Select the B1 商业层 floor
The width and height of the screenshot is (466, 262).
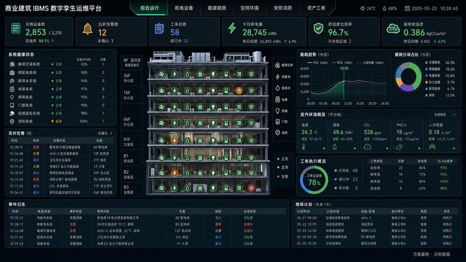point(132,158)
